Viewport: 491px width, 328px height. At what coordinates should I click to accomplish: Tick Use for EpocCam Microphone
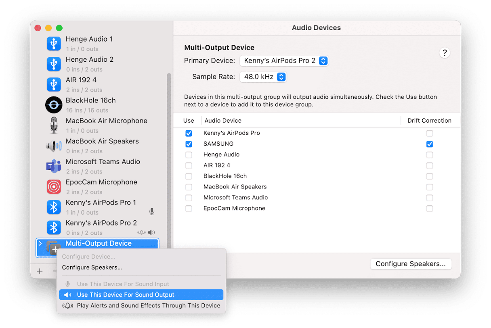pos(189,209)
